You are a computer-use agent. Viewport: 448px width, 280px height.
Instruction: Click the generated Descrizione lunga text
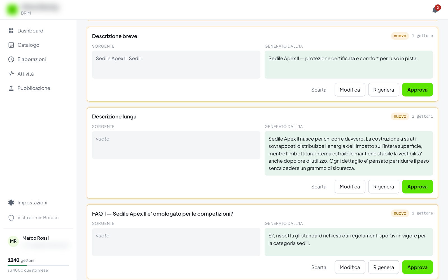coord(349,153)
